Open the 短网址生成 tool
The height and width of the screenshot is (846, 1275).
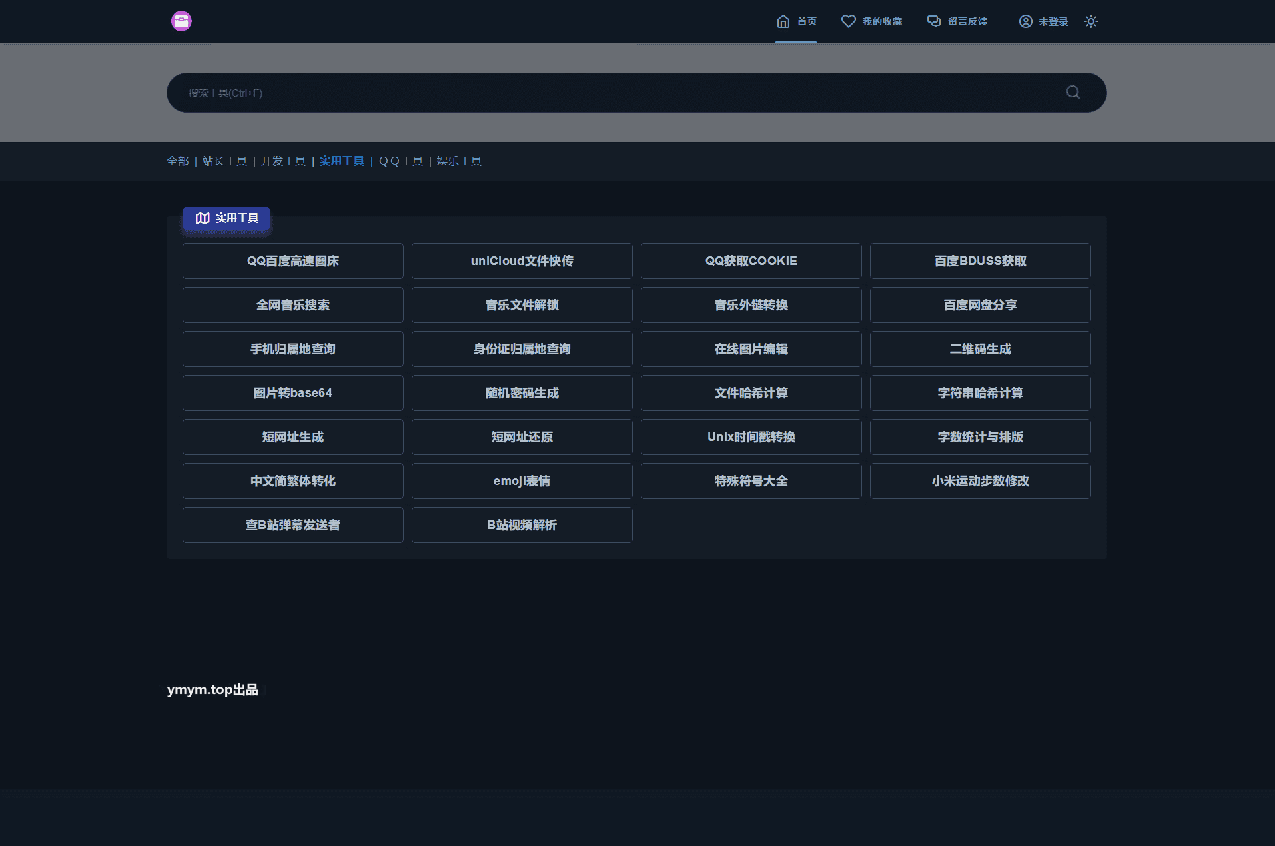coord(293,437)
